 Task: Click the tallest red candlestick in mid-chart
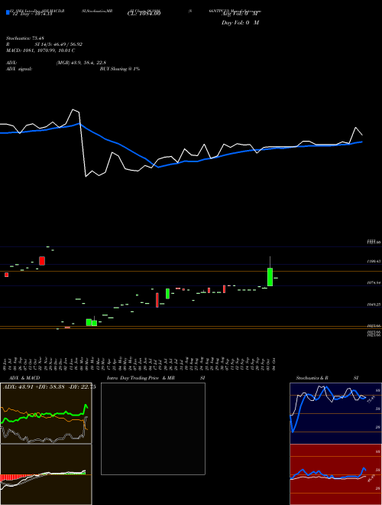coord(157,300)
